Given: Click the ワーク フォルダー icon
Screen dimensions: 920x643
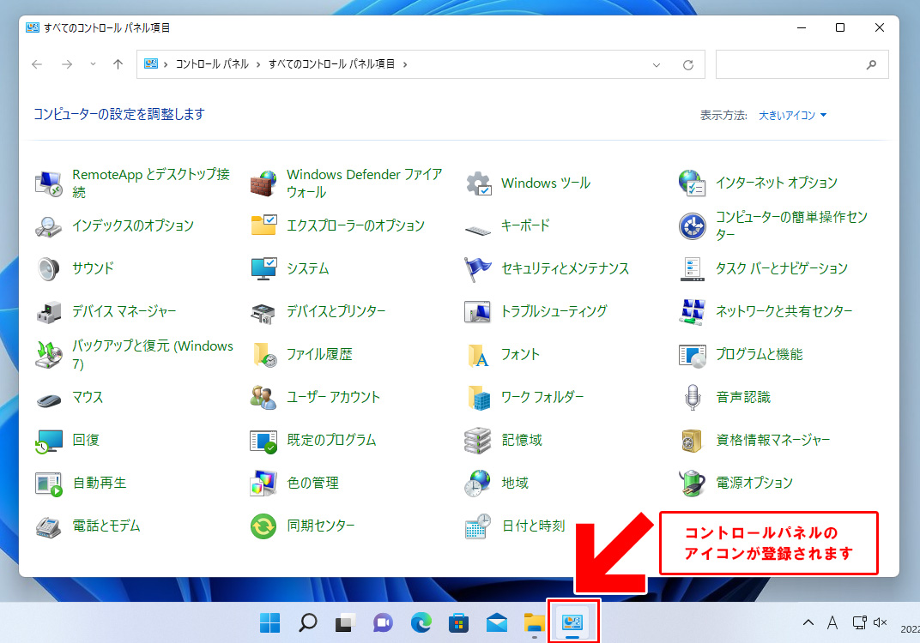Looking at the screenshot, I should (478, 398).
